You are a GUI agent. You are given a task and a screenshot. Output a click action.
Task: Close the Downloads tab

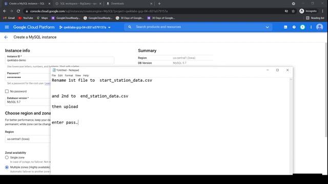(151, 4)
